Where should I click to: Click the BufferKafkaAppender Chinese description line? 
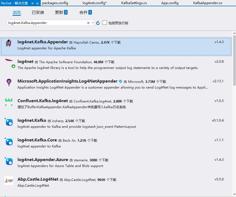pyautogui.click(x=72, y=107)
